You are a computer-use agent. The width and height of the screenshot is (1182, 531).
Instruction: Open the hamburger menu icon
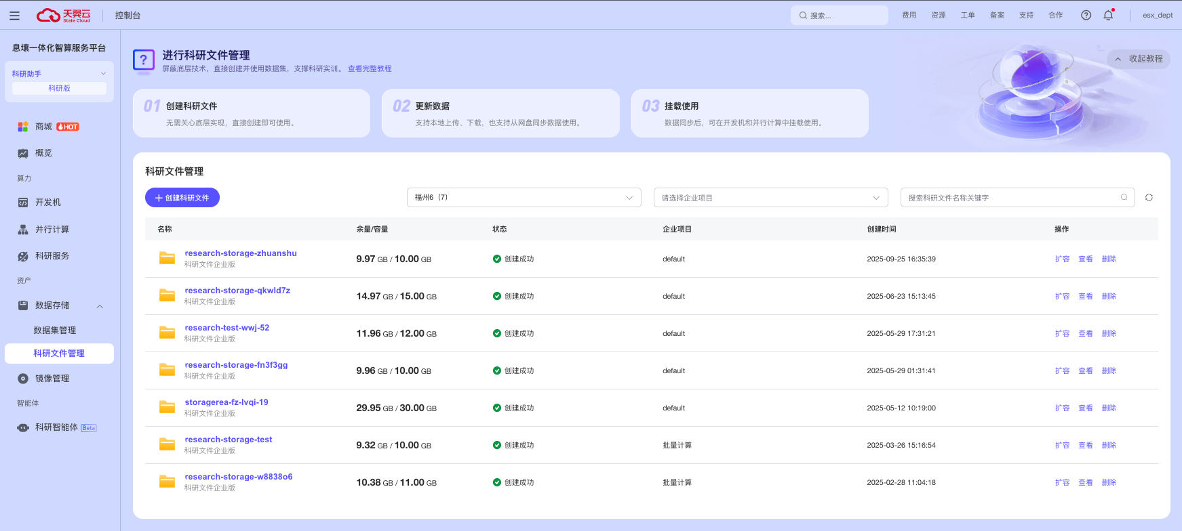coord(14,16)
